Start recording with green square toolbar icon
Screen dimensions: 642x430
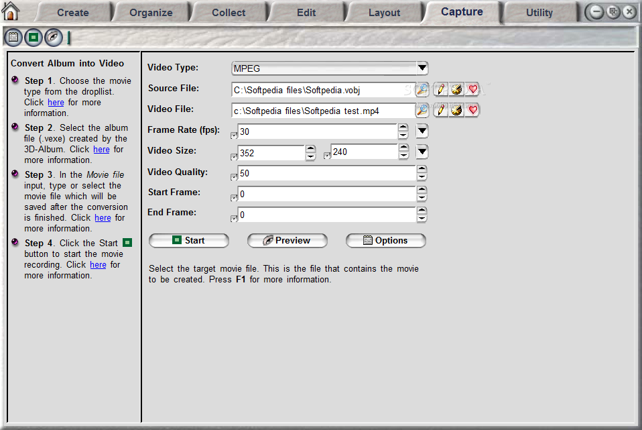pos(34,38)
